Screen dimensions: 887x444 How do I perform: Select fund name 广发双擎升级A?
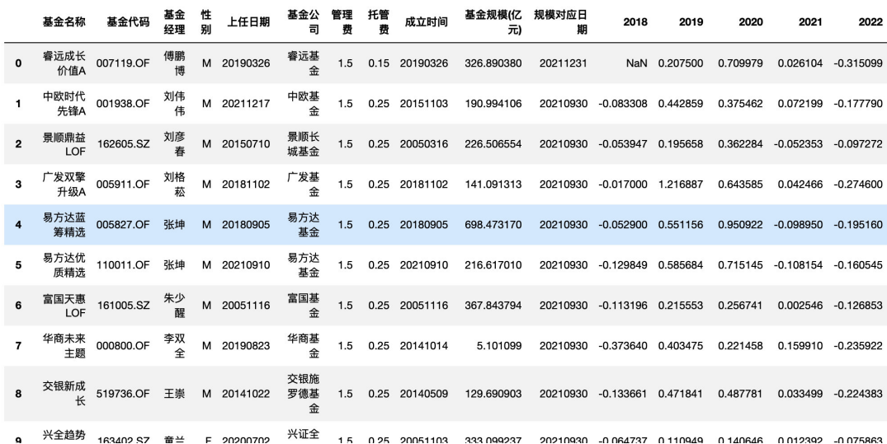point(64,185)
